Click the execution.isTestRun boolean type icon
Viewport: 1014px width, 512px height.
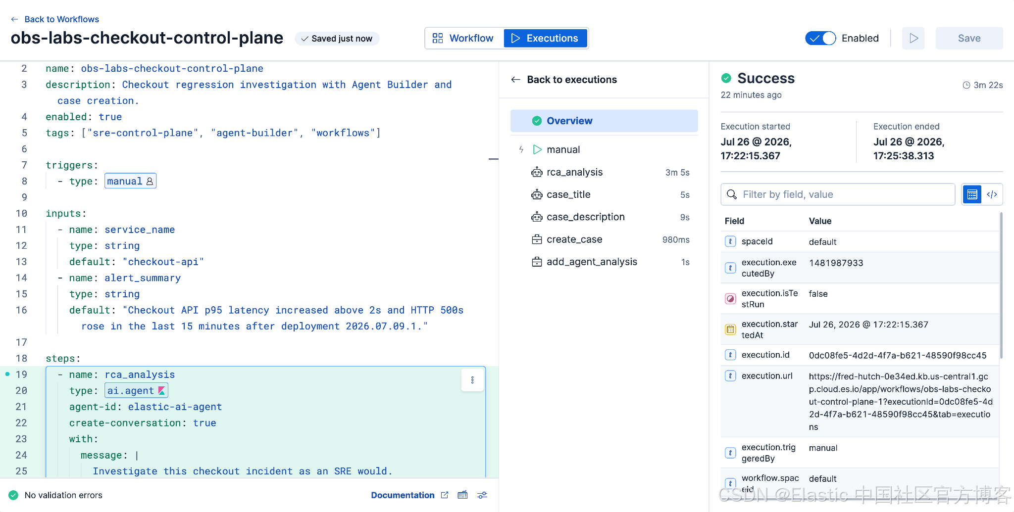pyautogui.click(x=730, y=299)
